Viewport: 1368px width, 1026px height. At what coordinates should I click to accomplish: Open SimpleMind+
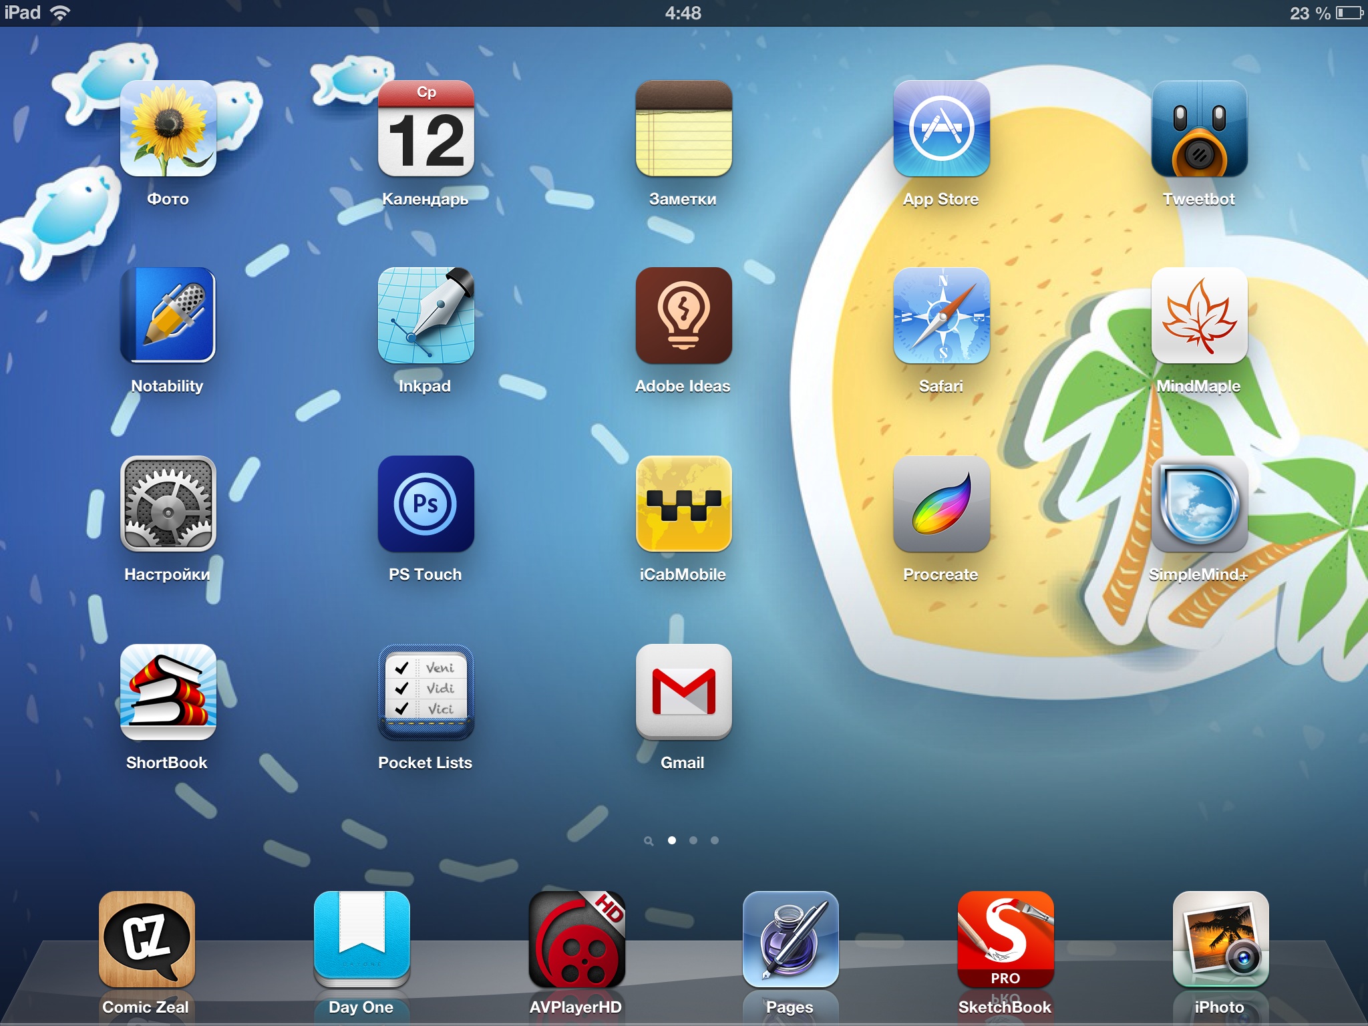pos(1200,504)
